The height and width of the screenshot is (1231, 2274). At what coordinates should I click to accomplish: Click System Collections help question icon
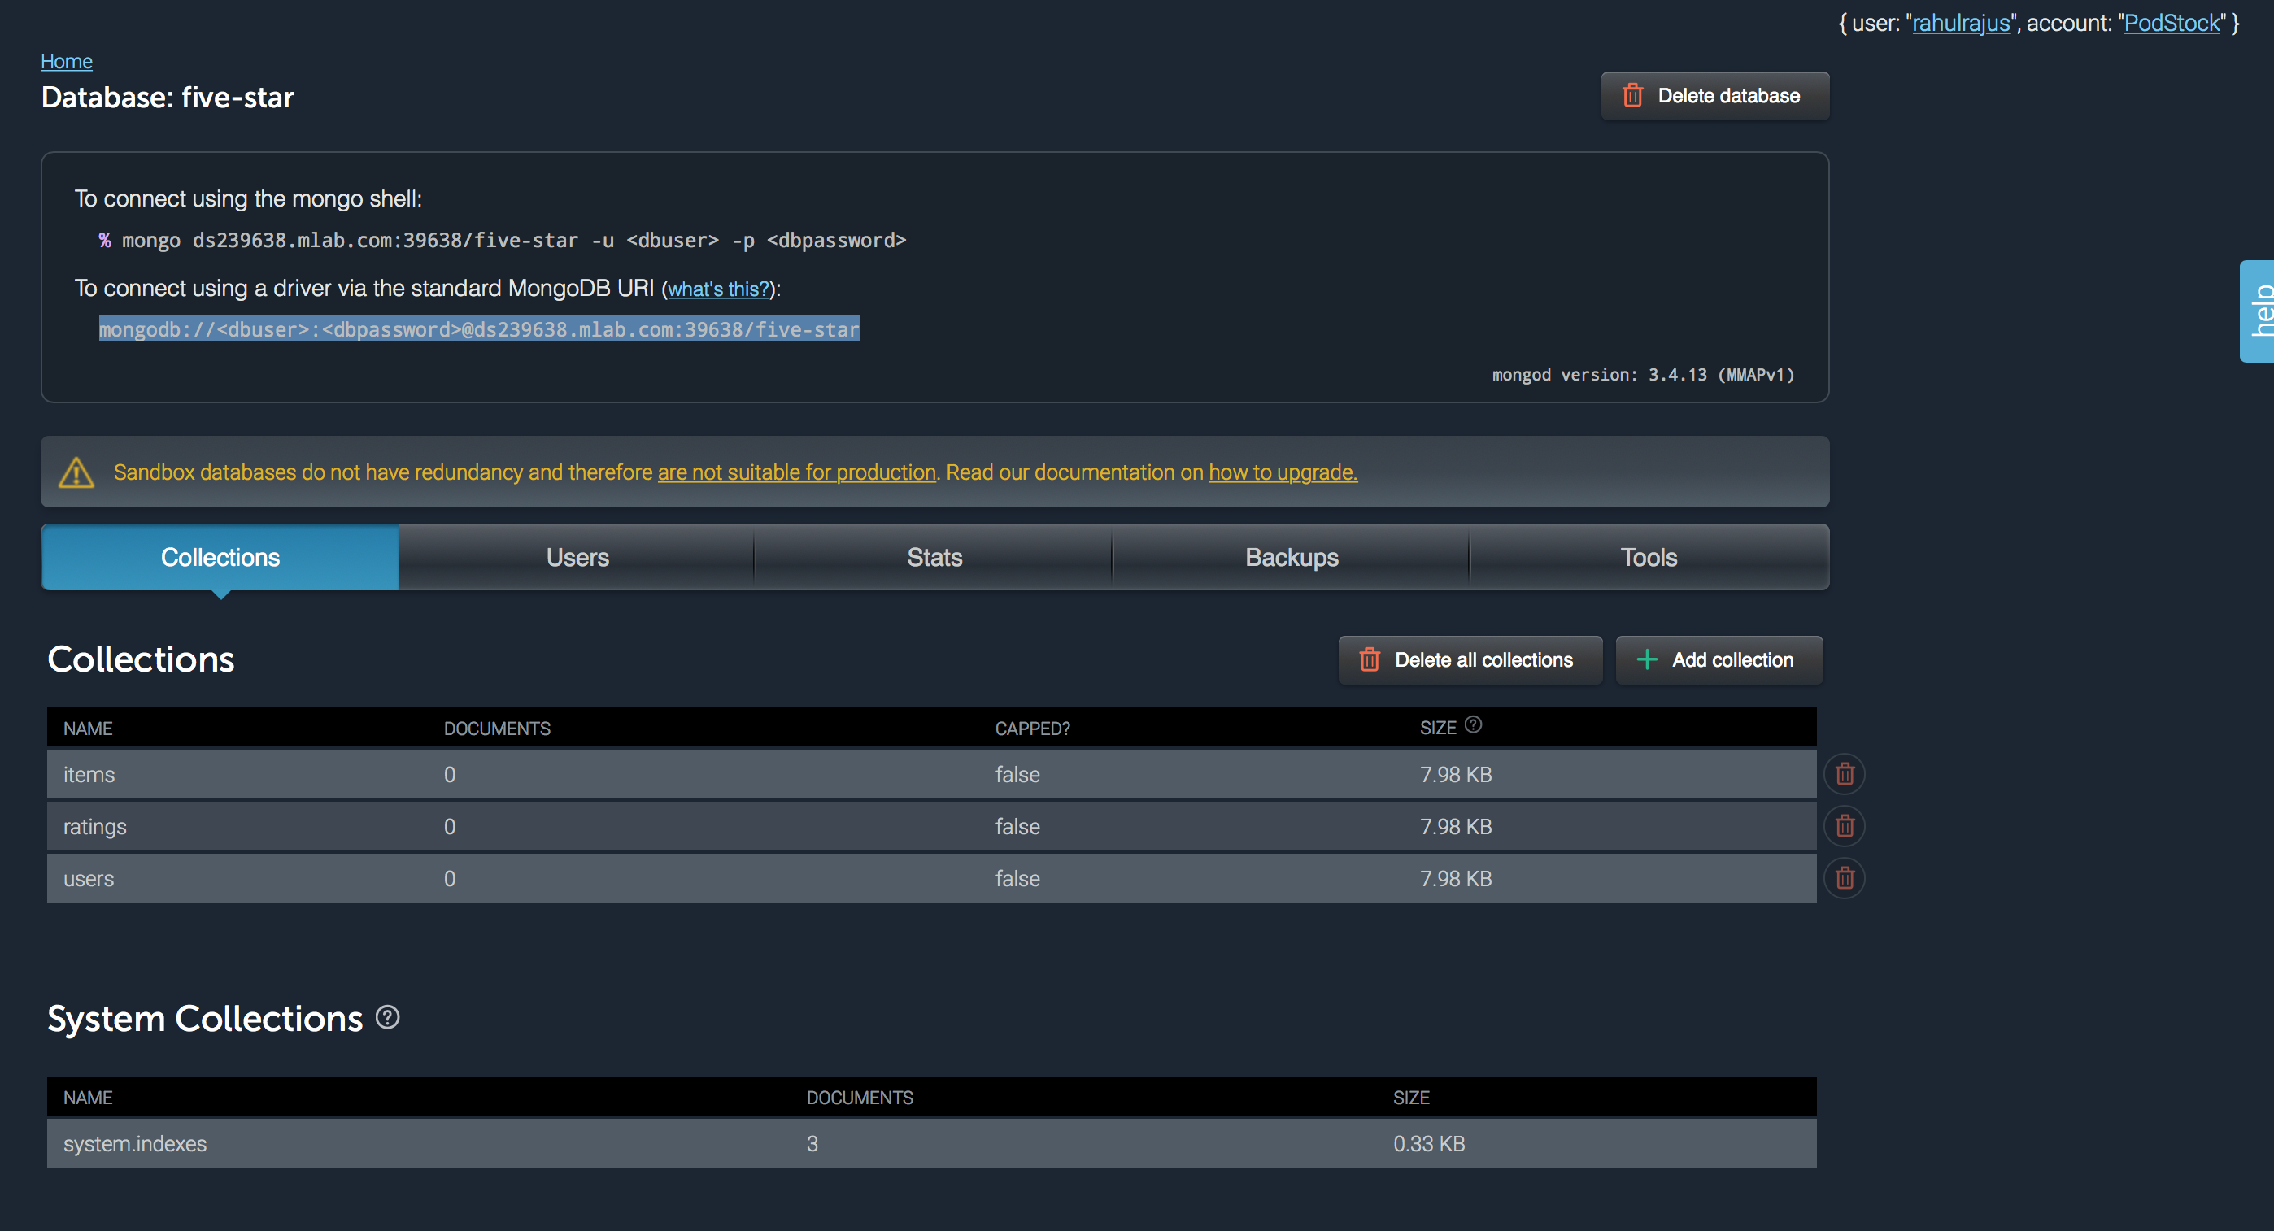tap(387, 1017)
